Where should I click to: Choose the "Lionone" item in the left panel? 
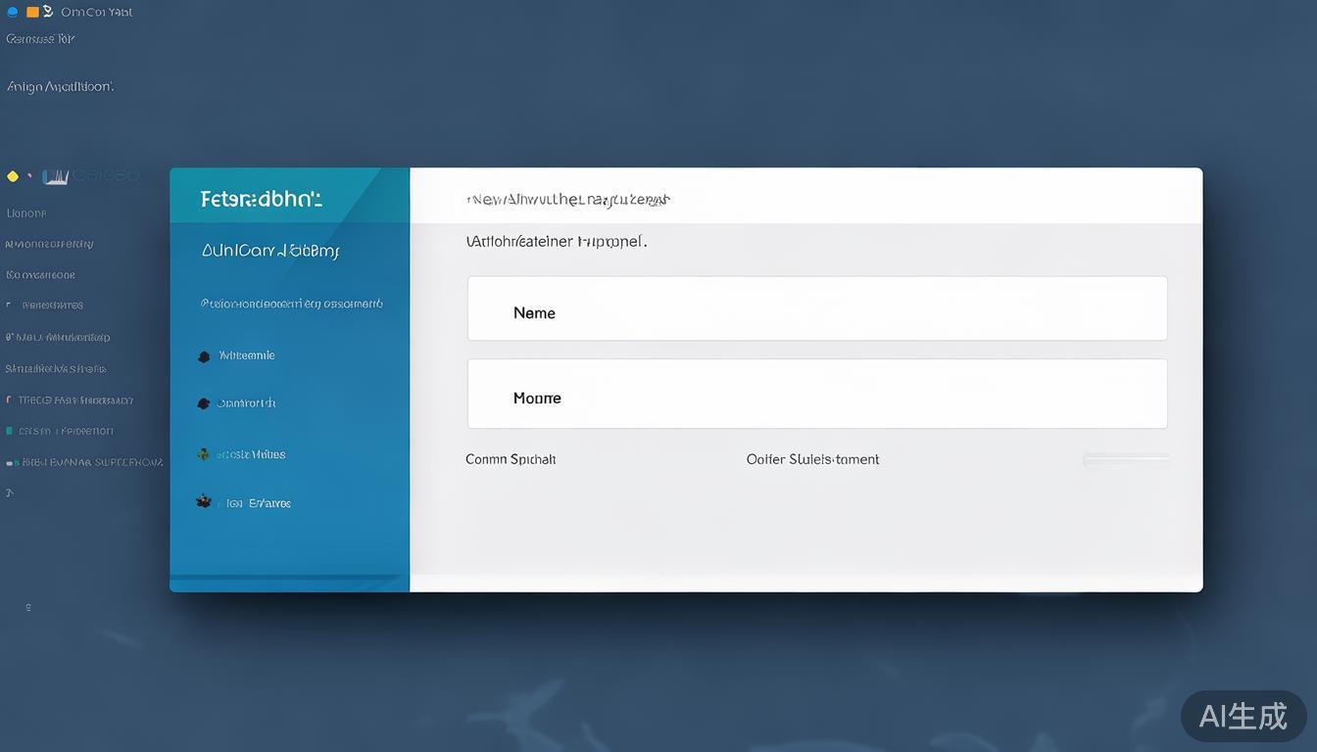(x=26, y=212)
